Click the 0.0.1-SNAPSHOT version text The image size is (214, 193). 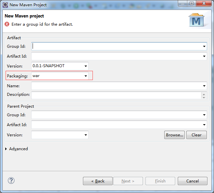[x=48, y=66]
